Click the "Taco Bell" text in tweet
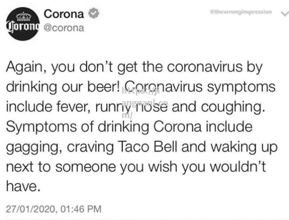This screenshot has width=289, height=220. click(x=148, y=147)
